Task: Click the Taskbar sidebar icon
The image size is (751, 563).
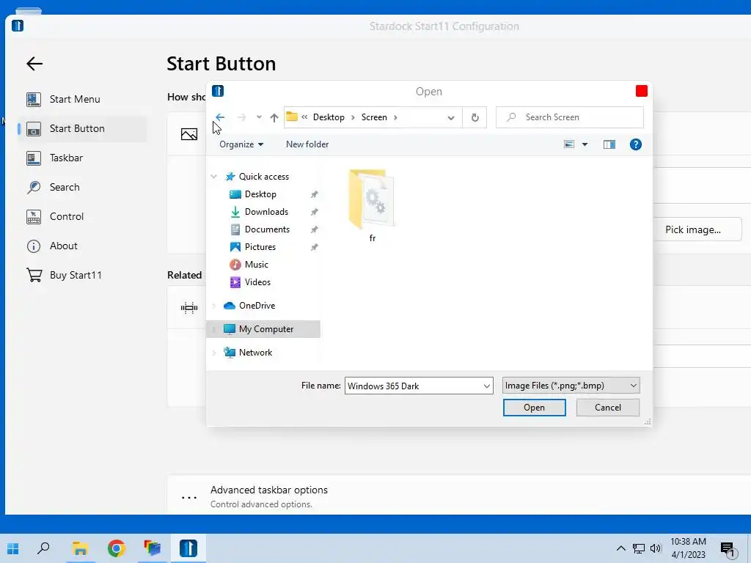Action: (x=34, y=158)
